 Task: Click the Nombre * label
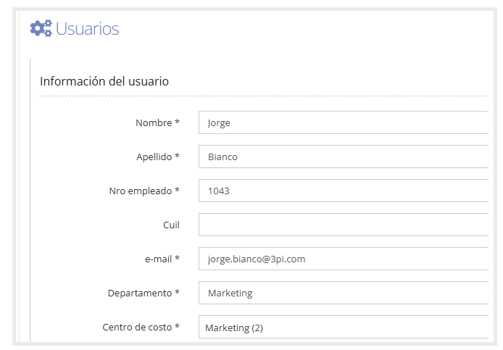tap(157, 122)
